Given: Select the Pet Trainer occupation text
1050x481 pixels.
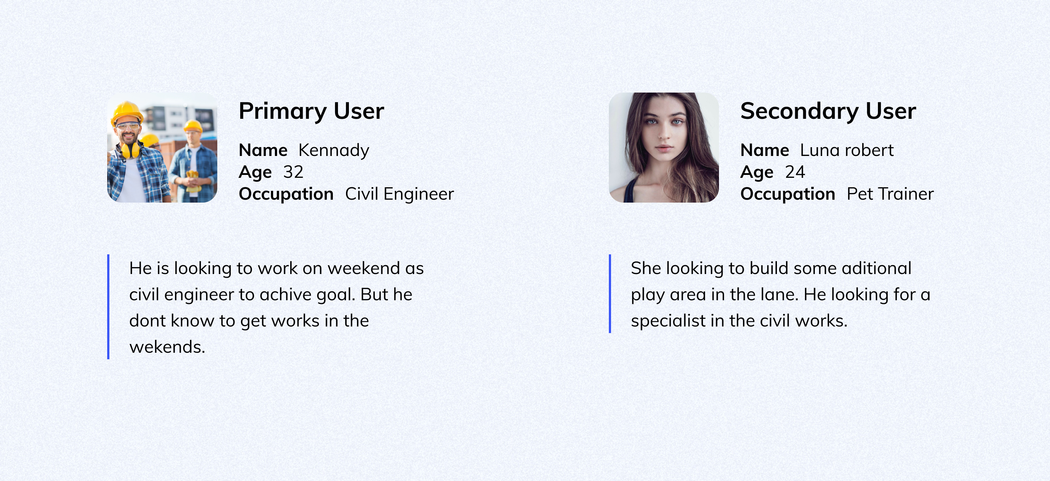Looking at the screenshot, I should point(890,194).
